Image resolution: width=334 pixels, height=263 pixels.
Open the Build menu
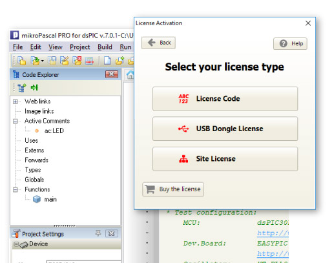click(x=105, y=47)
